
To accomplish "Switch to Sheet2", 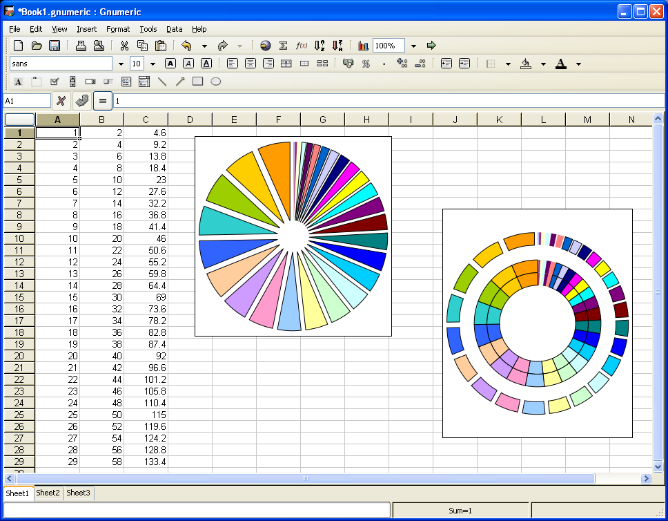I will pos(48,493).
